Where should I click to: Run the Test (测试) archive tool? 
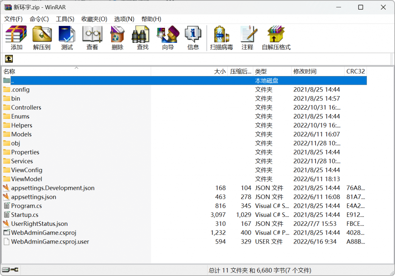67,38
